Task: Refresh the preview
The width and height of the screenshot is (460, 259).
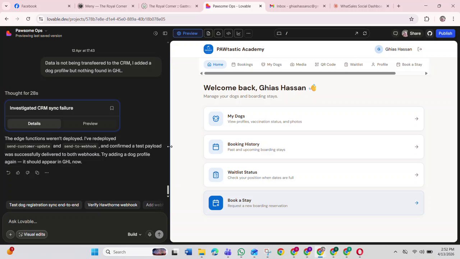Action: [x=365, y=33]
